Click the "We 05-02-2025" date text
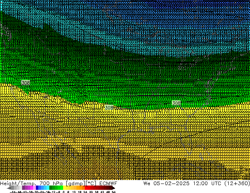 point(166,184)
